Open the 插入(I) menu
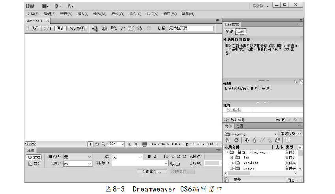This screenshot has width=335, height=194. point(83,14)
